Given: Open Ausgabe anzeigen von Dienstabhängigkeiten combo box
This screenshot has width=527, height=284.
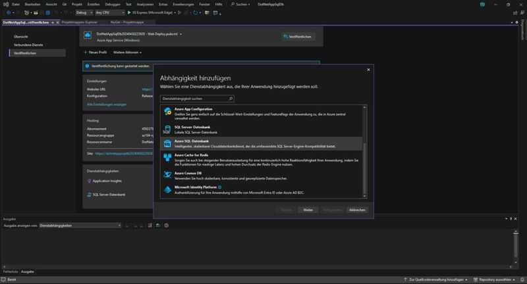Looking at the screenshot, I should point(80,225).
